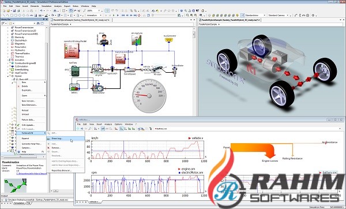Expand the ParallelHybridSample breadcrumb arrow in diagram
The height and width of the screenshot is (209, 346).
pyautogui.click(x=70, y=24)
